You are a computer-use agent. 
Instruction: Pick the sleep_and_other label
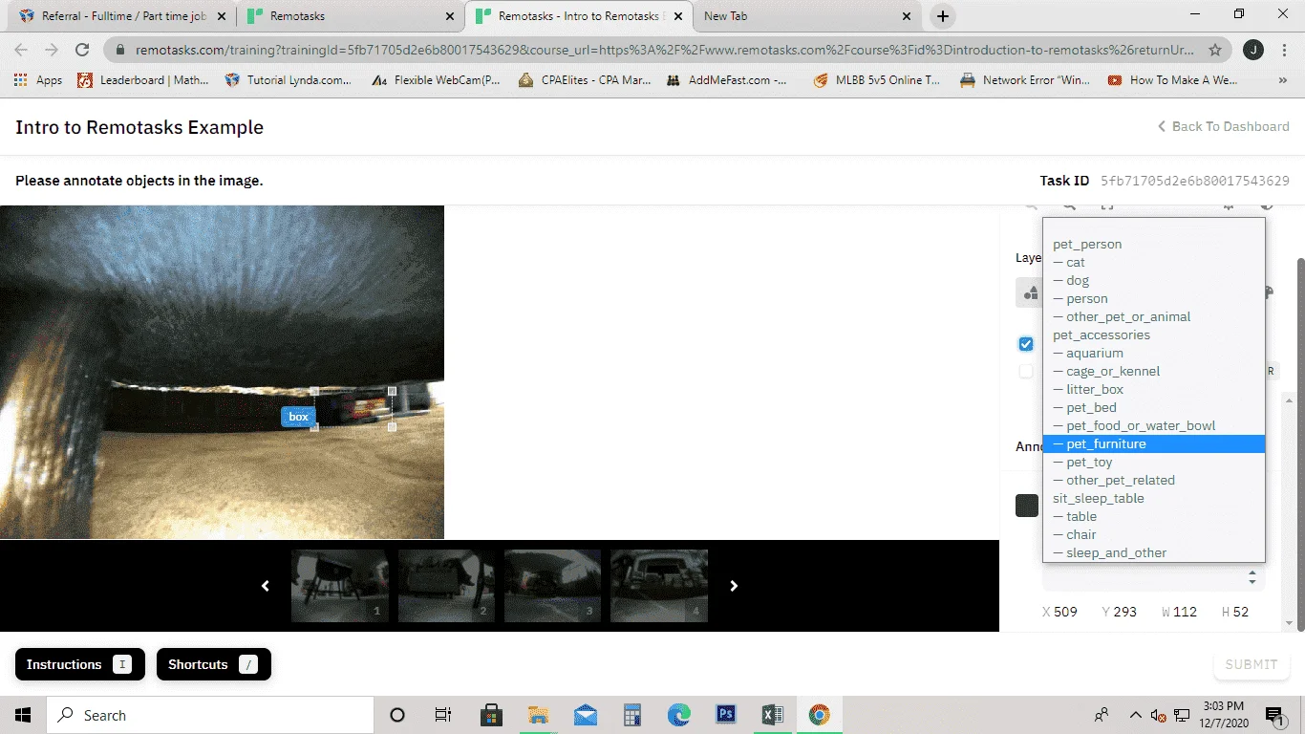[x=1154, y=553]
